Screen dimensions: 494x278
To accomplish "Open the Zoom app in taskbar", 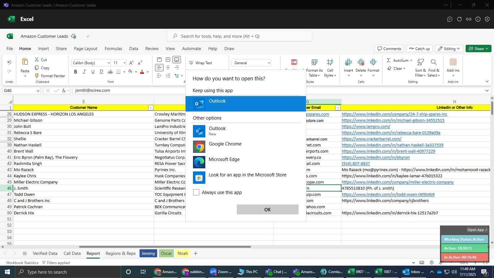I will pyautogui.click(x=220, y=272).
